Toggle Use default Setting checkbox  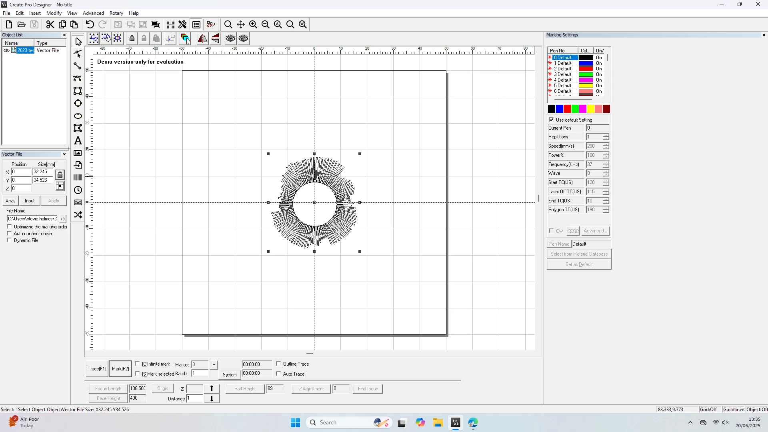pos(552,120)
